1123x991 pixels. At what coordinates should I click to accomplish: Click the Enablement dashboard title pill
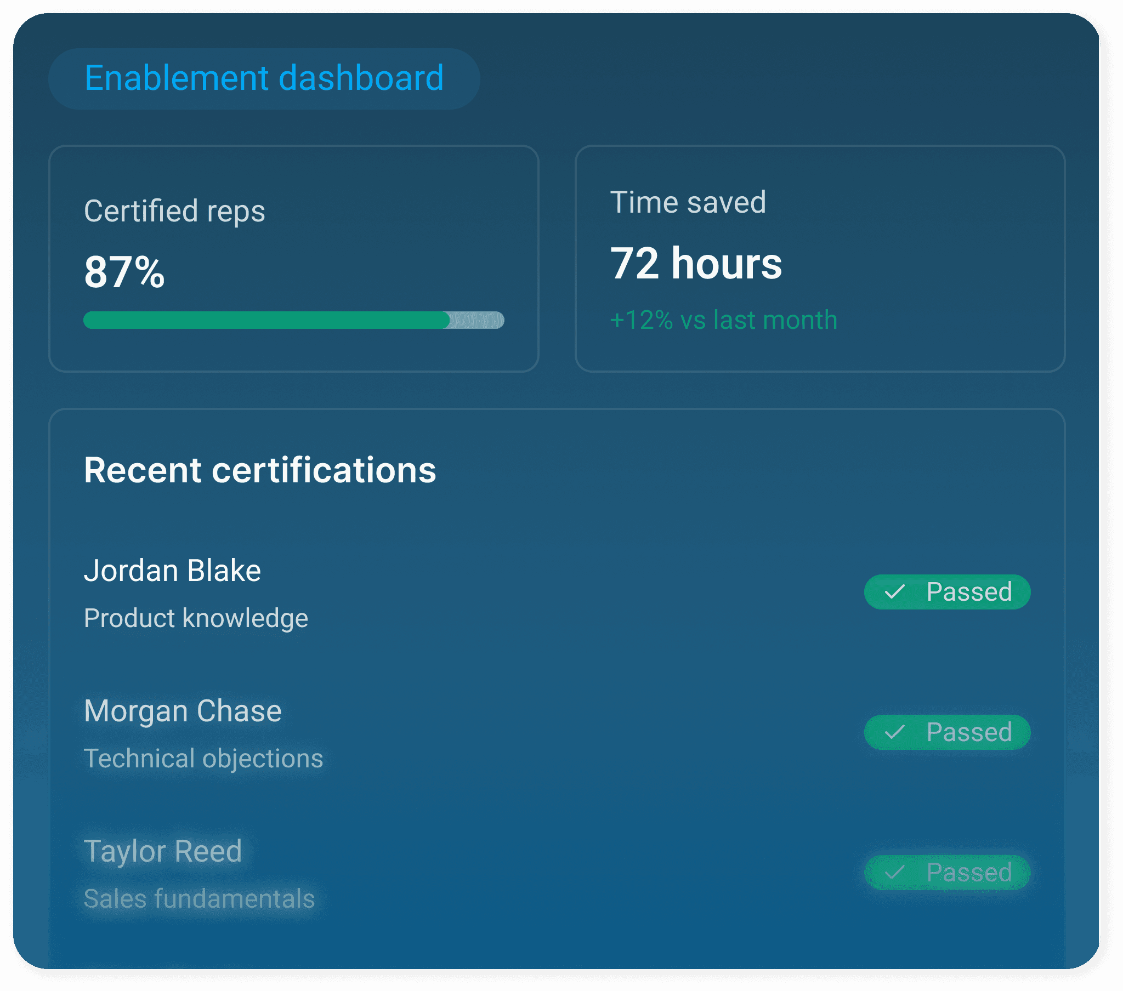[264, 78]
